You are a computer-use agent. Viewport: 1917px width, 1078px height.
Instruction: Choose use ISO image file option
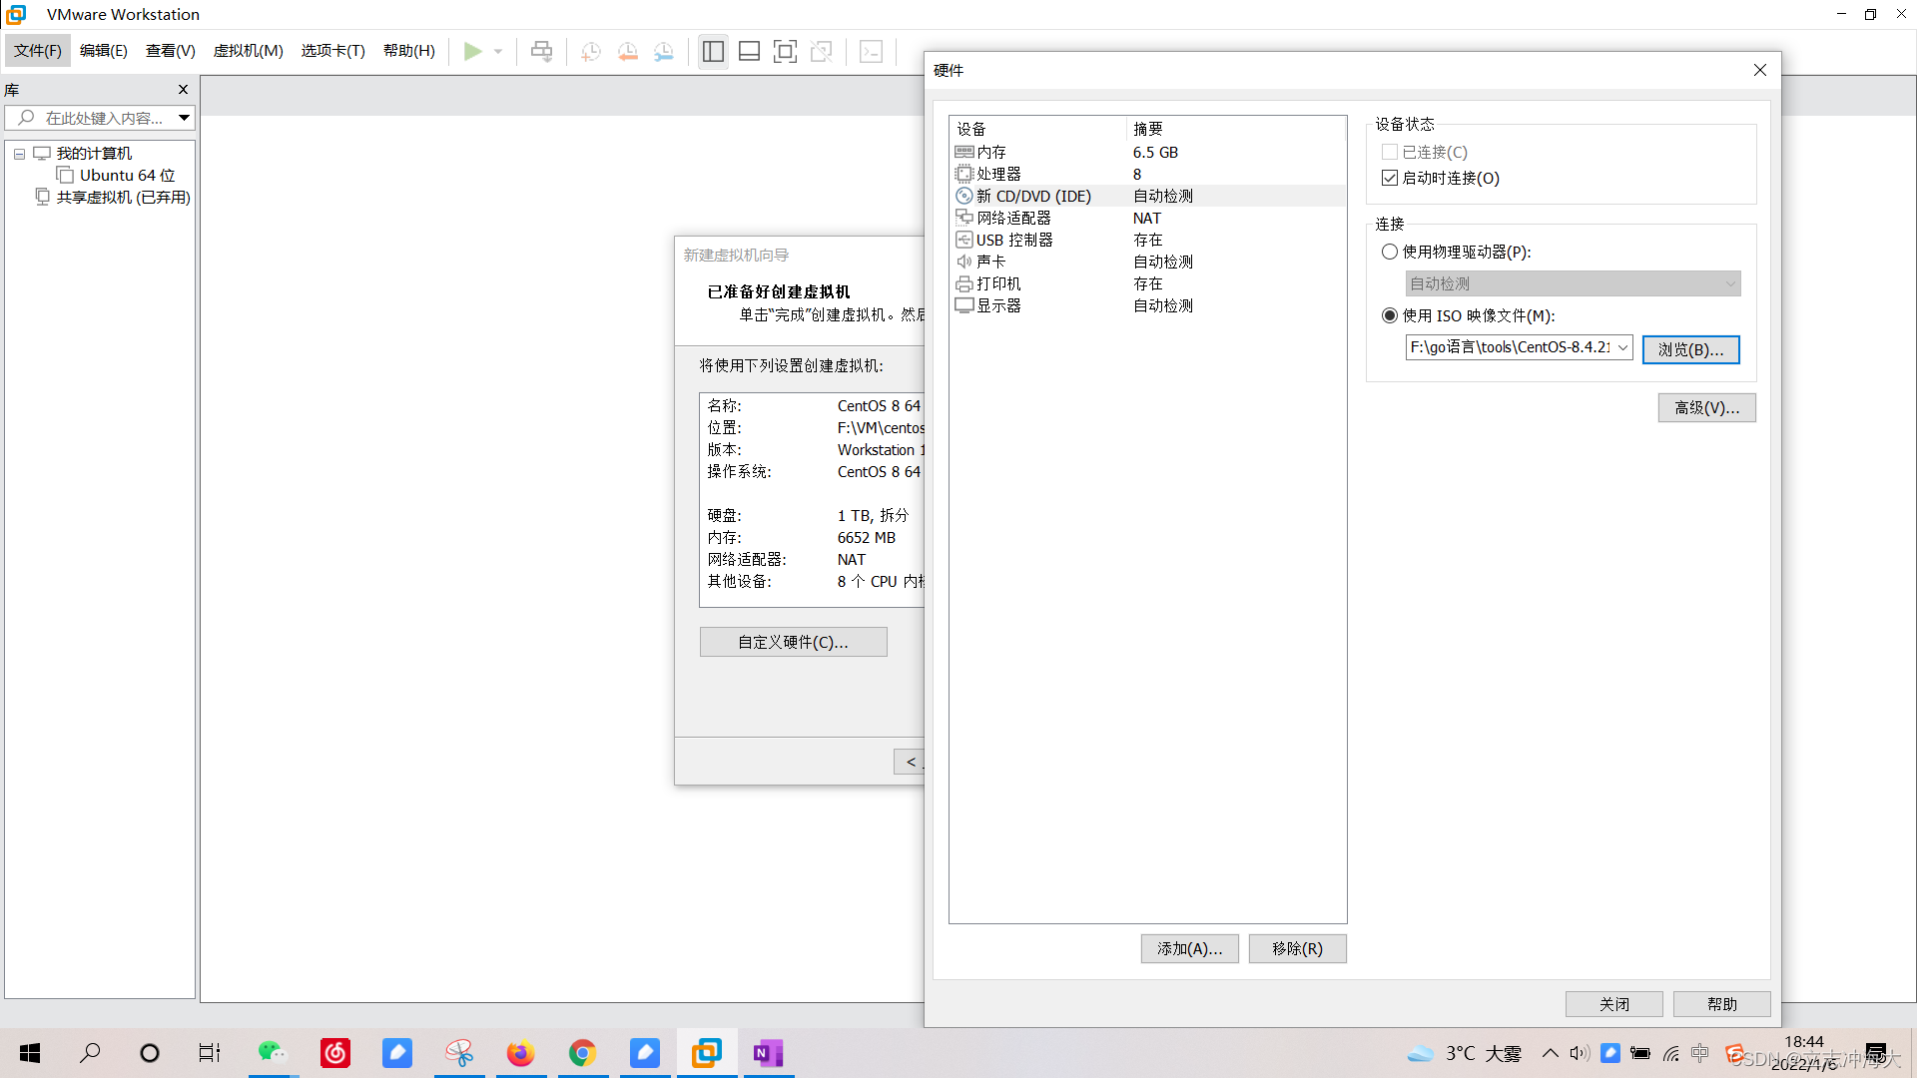[x=1390, y=315]
